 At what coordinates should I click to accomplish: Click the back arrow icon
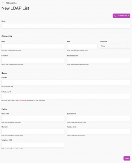click(3, 3)
